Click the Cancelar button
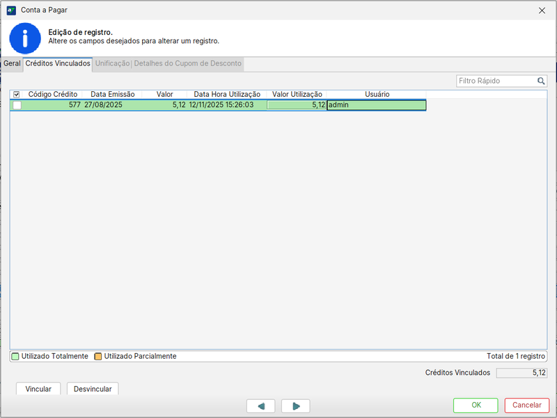The height and width of the screenshot is (418, 557). tap(527, 405)
